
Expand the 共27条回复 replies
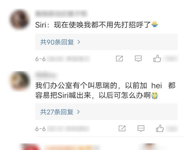tap(107, 112)
